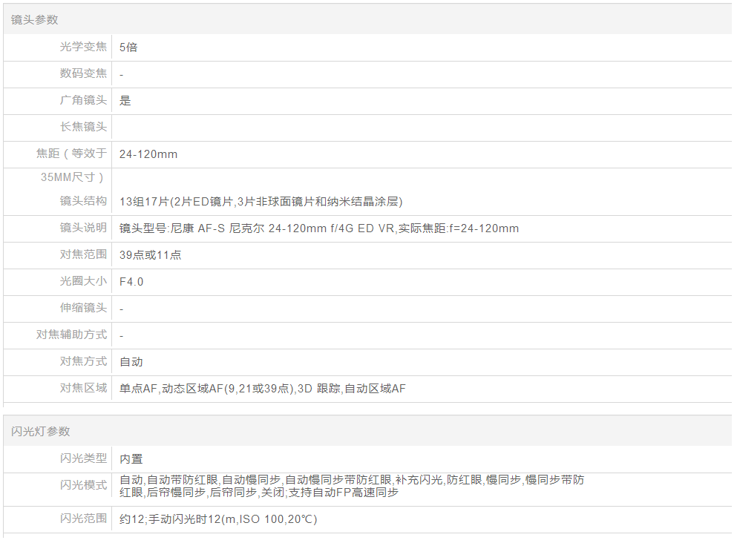Image resolution: width=740 pixels, height=543 pixels.
Task: Select the 广角镜头 row label
Action: 83,100
